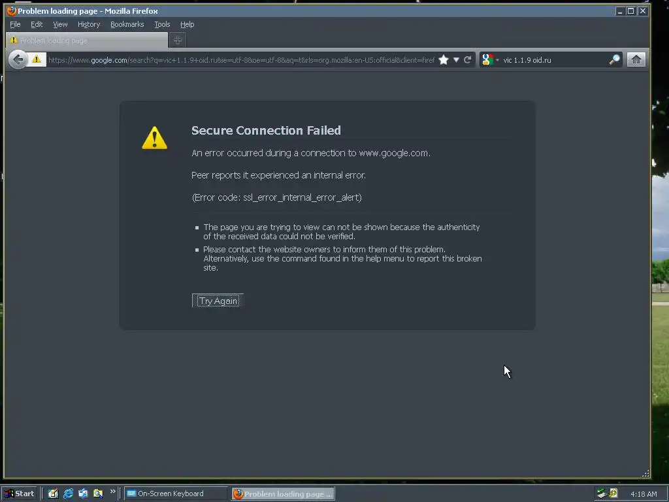
Task: Click the Start button on the taskbar
Action: 20,494
